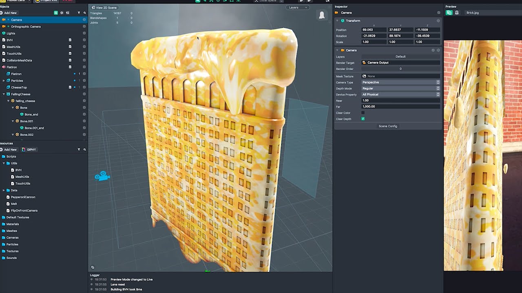
Task: Click the script icon on CheeseTop row
Action: (x=70, y=87)
